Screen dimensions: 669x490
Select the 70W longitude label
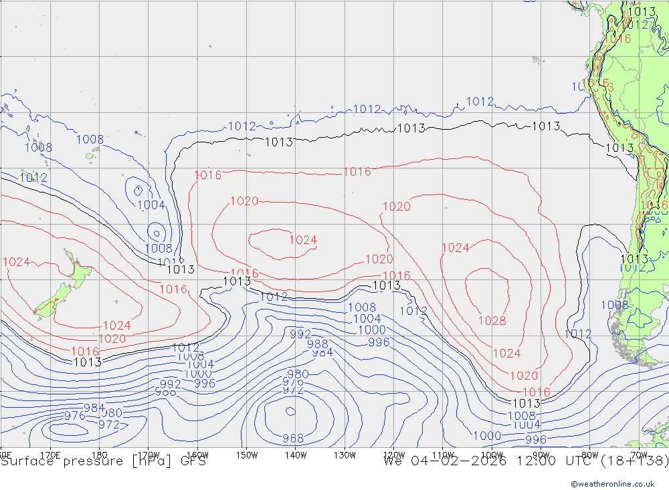639,455
